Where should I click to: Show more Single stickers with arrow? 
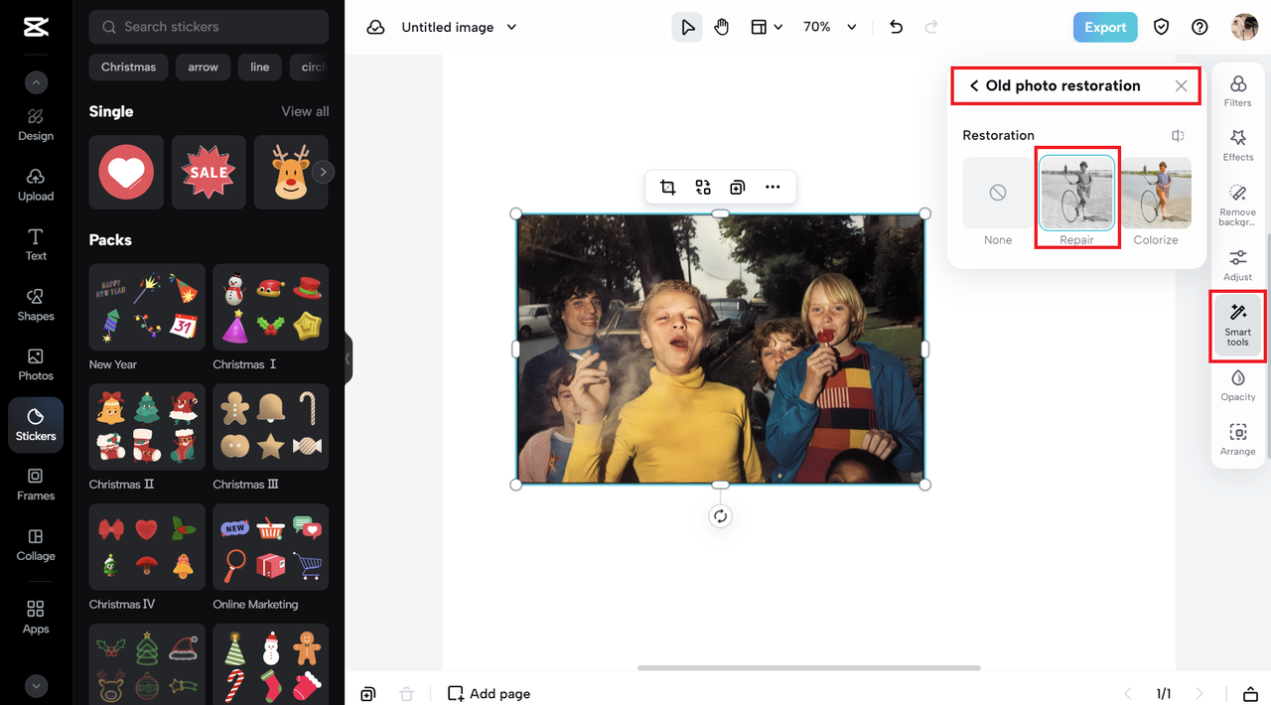(323, 172)
